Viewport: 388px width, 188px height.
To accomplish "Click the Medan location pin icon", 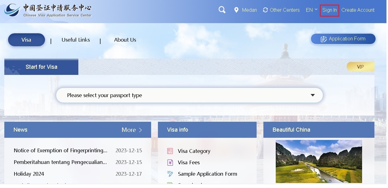I will (236, 10).
